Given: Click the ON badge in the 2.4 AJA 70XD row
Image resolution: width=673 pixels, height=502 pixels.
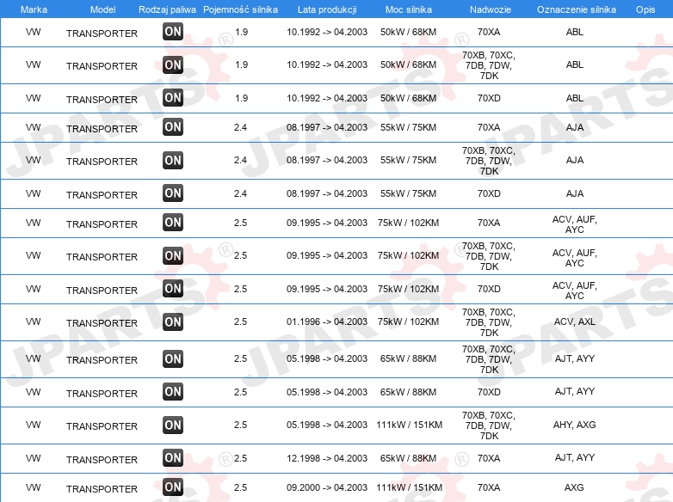Looking at the screenshot, I should pos(173,193).
